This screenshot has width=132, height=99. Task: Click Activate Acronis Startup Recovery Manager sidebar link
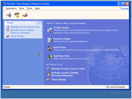point(22,31)
